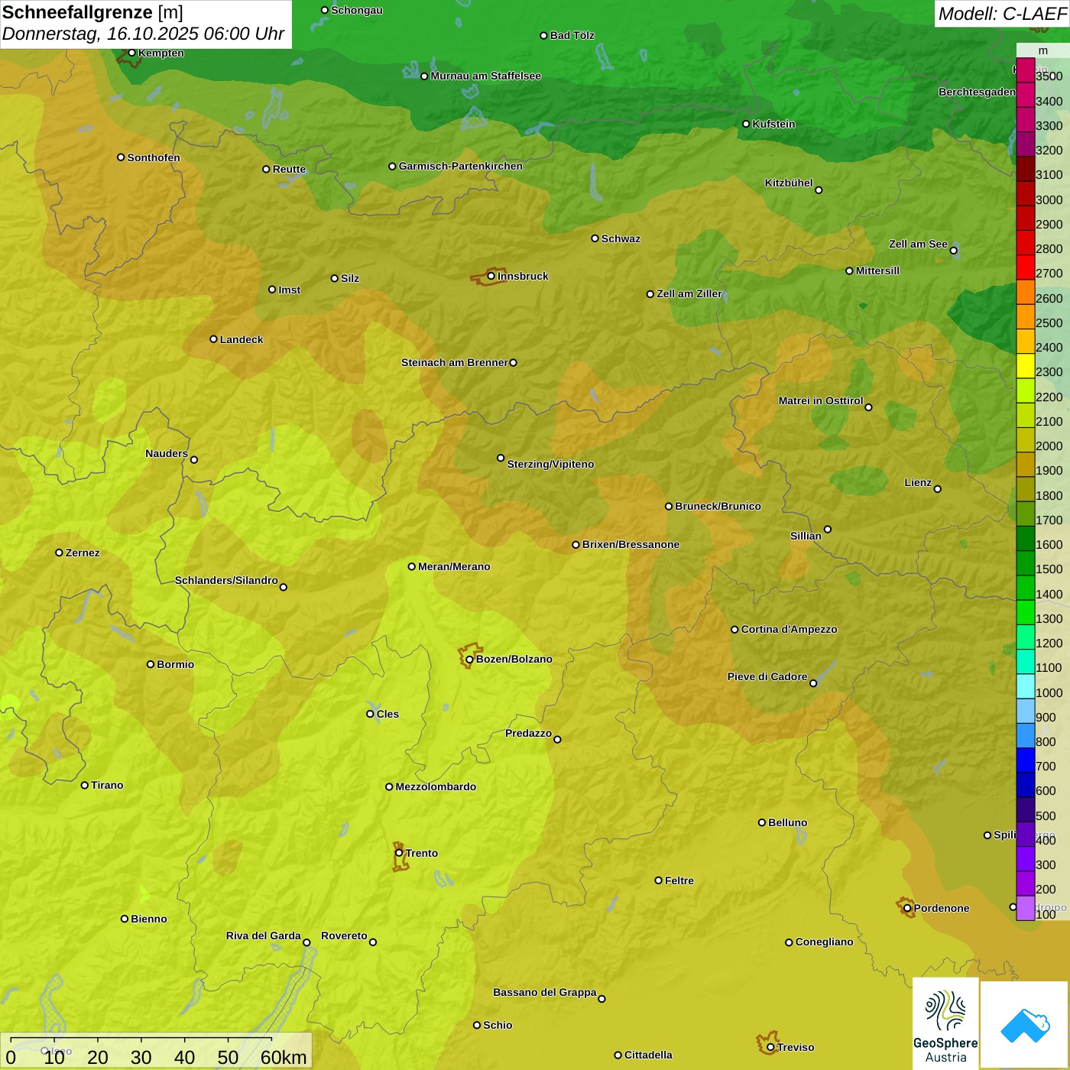Click the 'Matrei in Osttirol' label
This screenshot has width=1070, height=1070.
[820, 400]
